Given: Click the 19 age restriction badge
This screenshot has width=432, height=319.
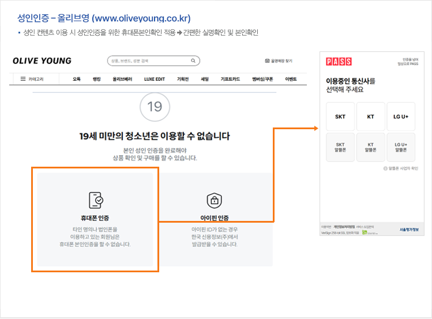Looking at the screenshot, I should [155, 107].
